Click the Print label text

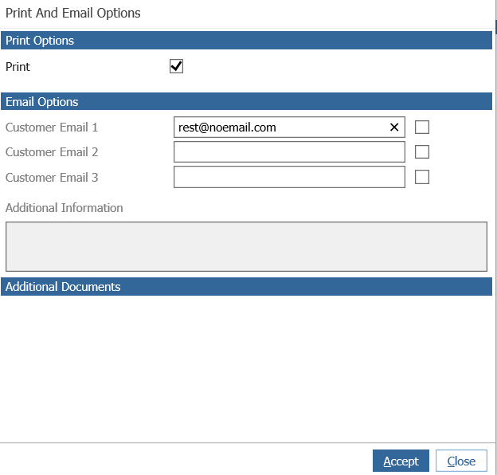pyautogui.click(x=18, y=67)
